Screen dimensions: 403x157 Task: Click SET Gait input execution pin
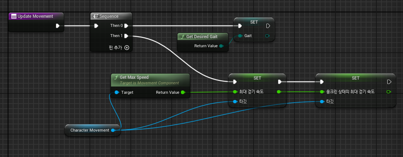pos(240,26)
